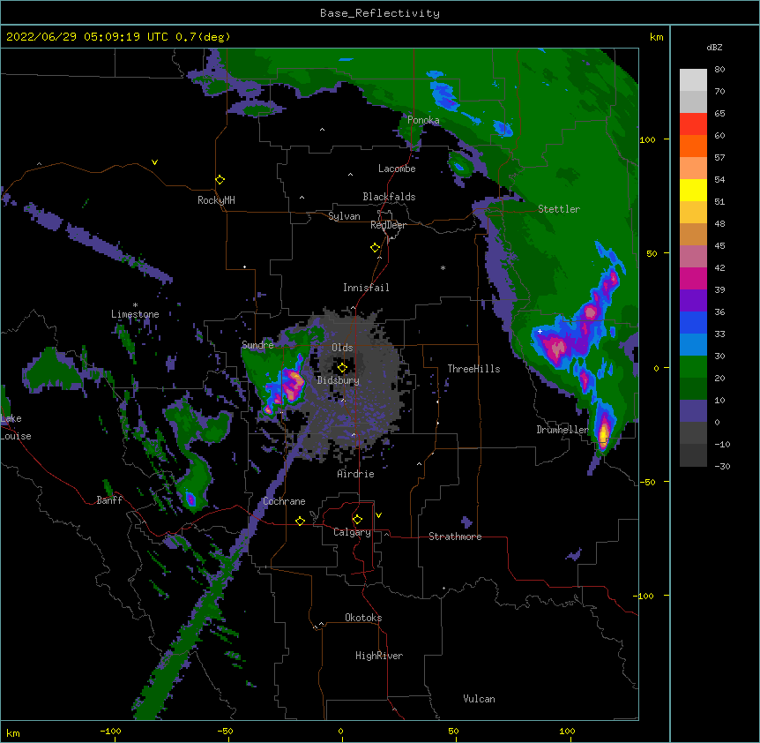Select the orange 57-60 dBZ legend swatch
This screenshot has width=760, height=743.
(x=693, y=146)
